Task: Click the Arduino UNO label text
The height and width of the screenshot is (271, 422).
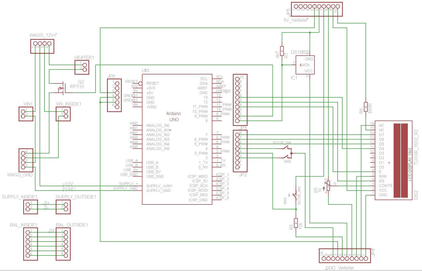Action: point(174,116)
